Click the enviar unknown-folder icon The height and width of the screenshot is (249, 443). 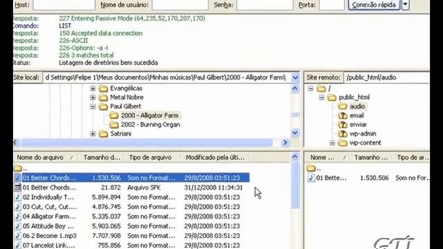343,124
